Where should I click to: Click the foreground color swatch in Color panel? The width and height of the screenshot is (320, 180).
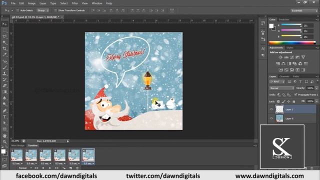(271, 26)
